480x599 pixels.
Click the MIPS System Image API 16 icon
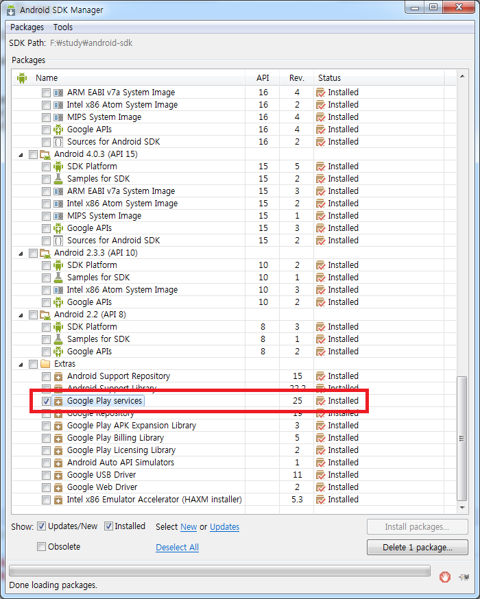(x=58, y=117)
